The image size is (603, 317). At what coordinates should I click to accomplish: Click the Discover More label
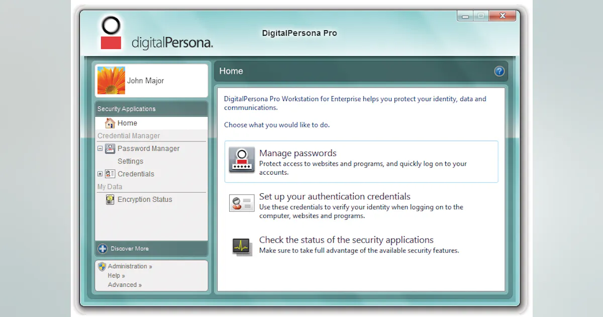(130, 249)
